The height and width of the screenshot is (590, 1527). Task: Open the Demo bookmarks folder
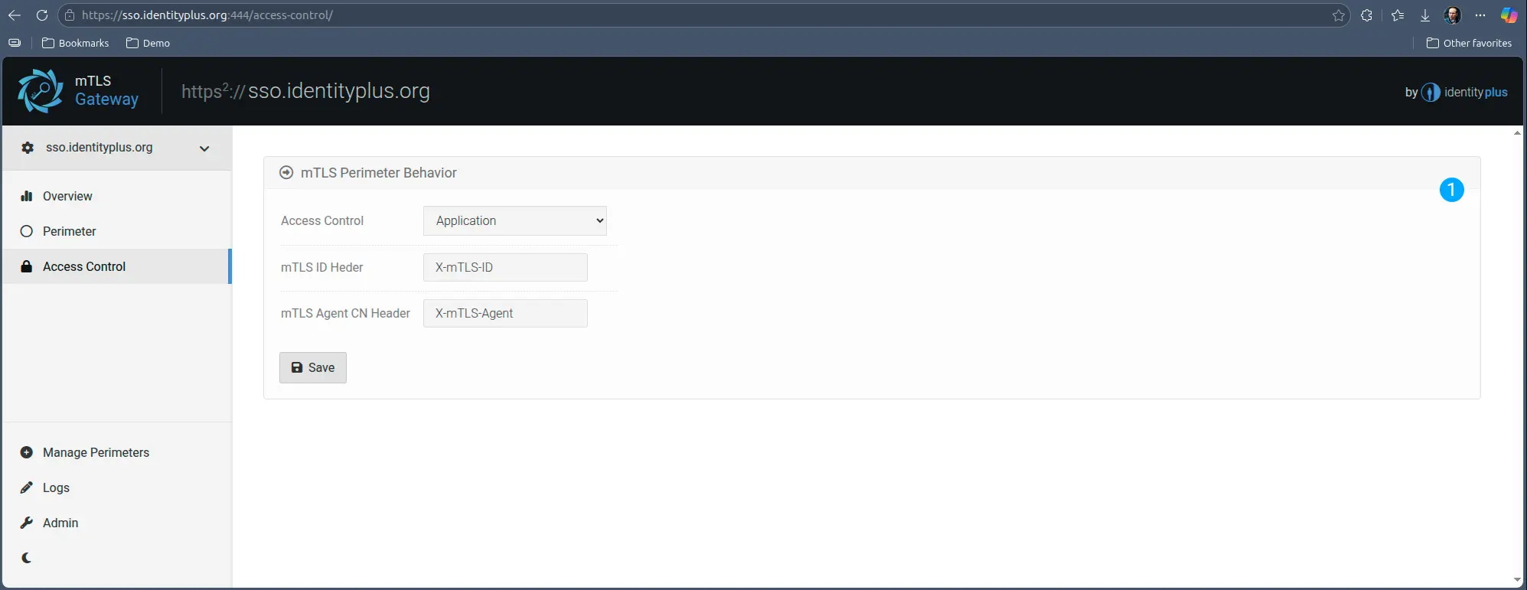coord(148,43)
